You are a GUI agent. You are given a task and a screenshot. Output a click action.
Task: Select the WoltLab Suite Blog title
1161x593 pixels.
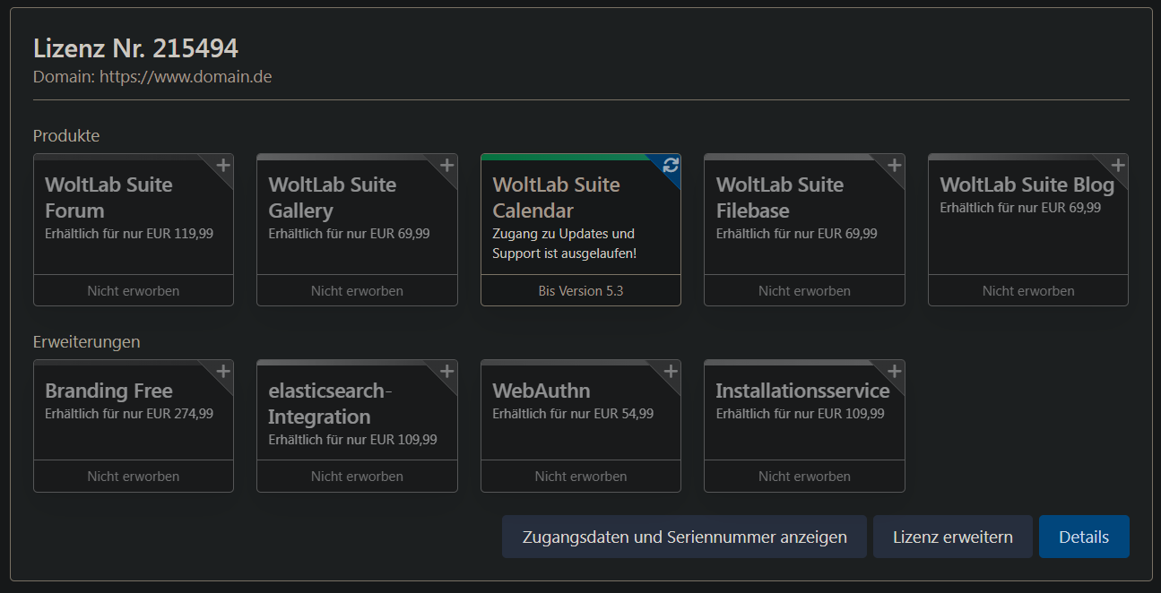(x=1027, y=185)
